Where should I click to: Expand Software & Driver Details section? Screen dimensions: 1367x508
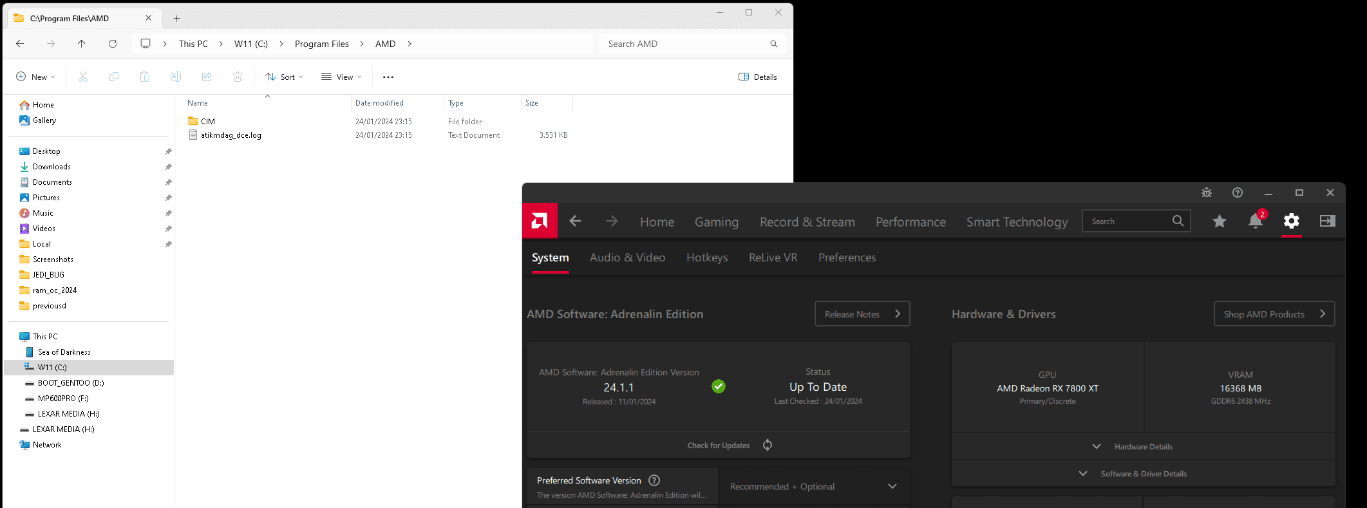(x=1143, y=473)
